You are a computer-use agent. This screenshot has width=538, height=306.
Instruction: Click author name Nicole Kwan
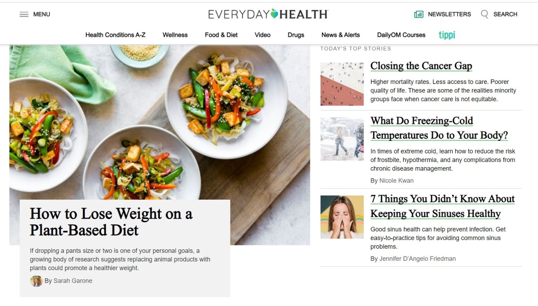click(x=396, y=180)
